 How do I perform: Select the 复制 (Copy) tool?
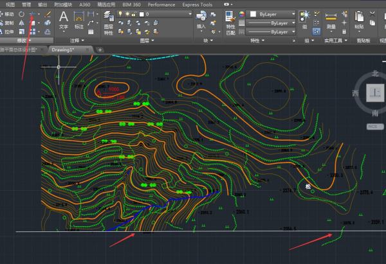pos(9,22)
